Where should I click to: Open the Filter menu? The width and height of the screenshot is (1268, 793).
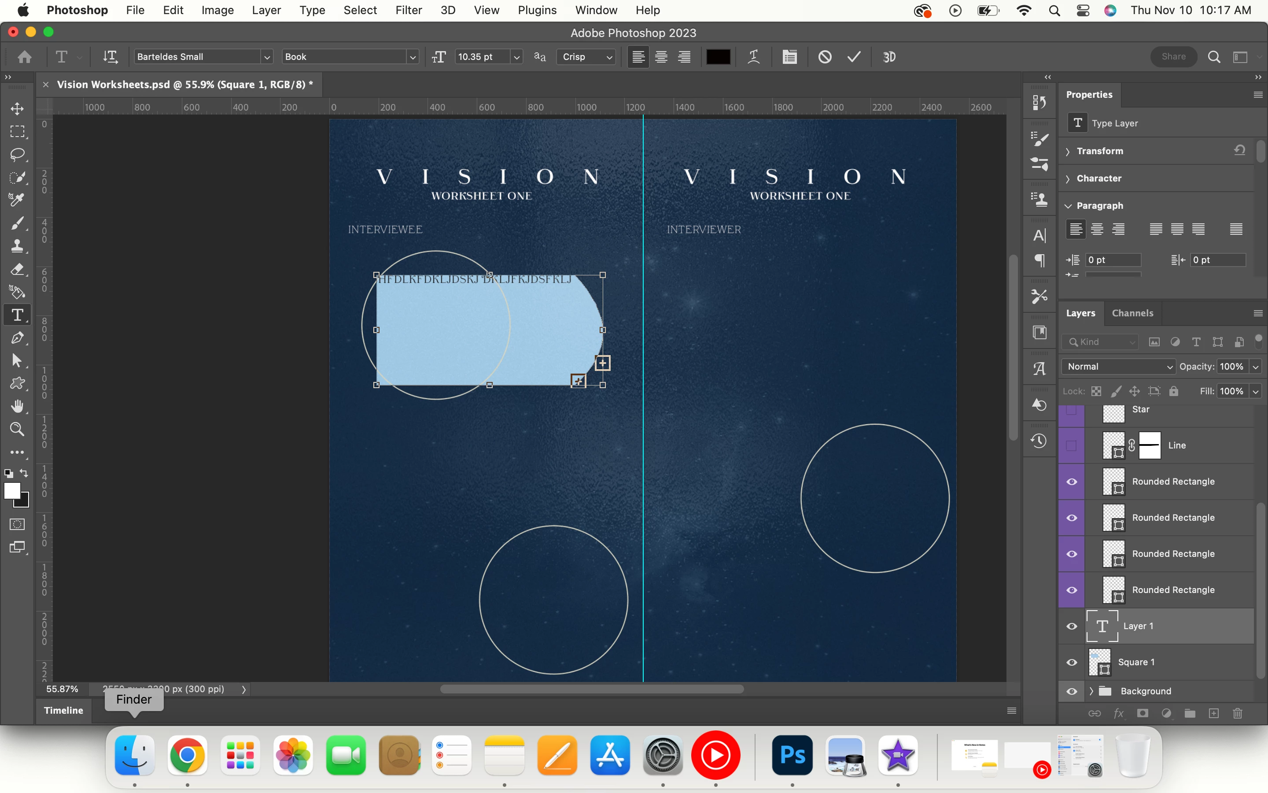click(408, 10)
